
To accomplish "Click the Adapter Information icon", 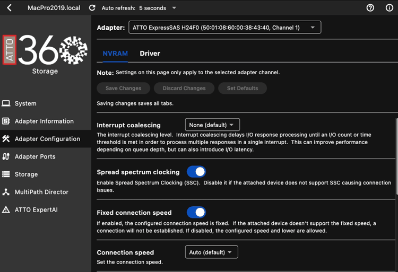I will tap(6, 121).
